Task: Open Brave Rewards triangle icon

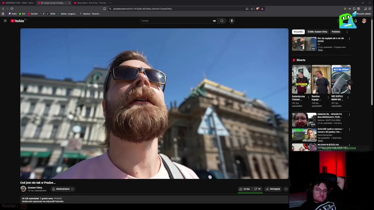Action: pos(262,9)
